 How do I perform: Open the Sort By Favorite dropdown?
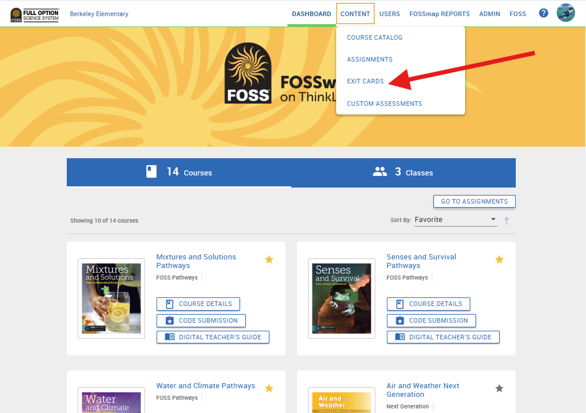455,220
